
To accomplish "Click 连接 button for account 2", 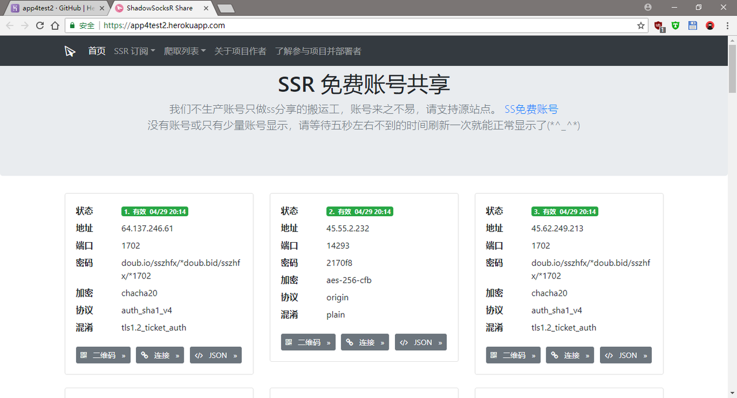I will (365, 342).
